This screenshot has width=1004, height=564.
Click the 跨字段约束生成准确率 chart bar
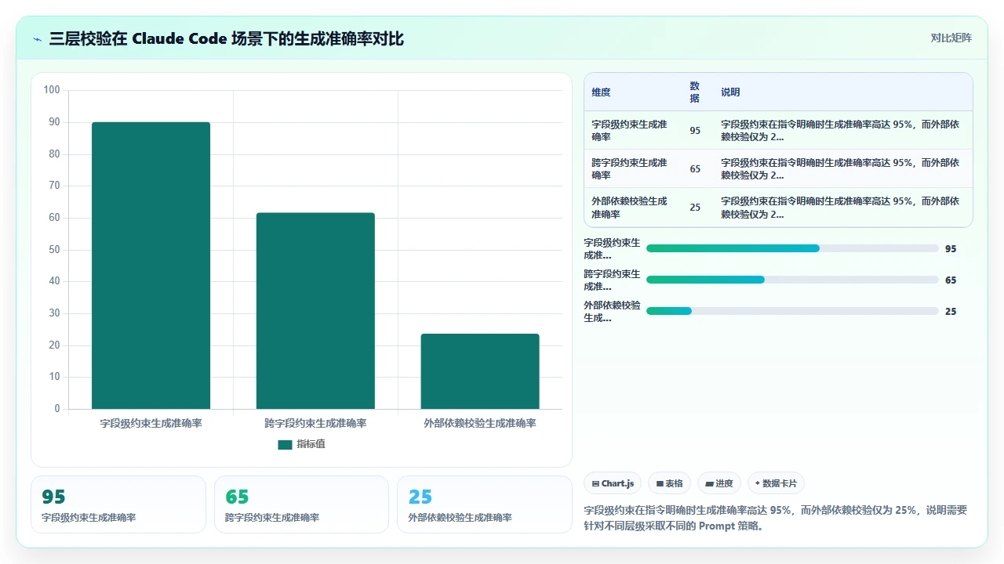315,311
